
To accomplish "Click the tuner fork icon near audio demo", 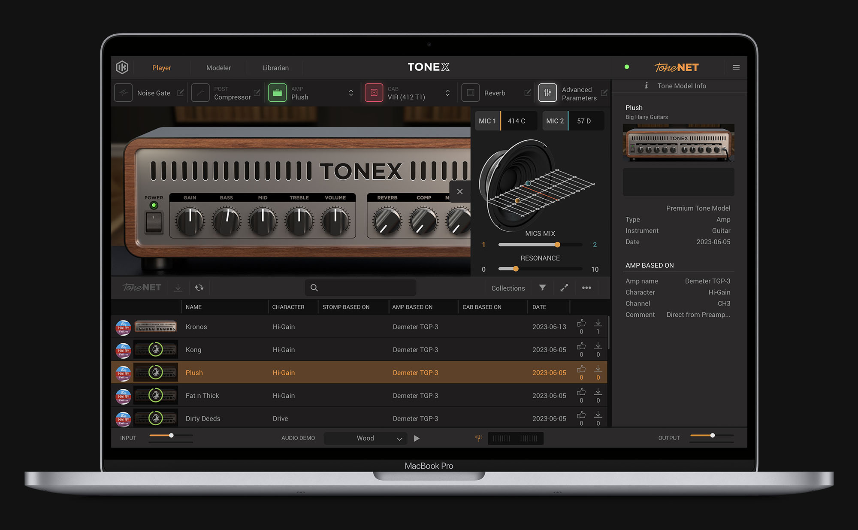I will click(x=478, y=438).
